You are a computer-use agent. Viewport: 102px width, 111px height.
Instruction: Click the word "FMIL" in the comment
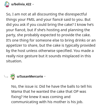tap(31, 20)
